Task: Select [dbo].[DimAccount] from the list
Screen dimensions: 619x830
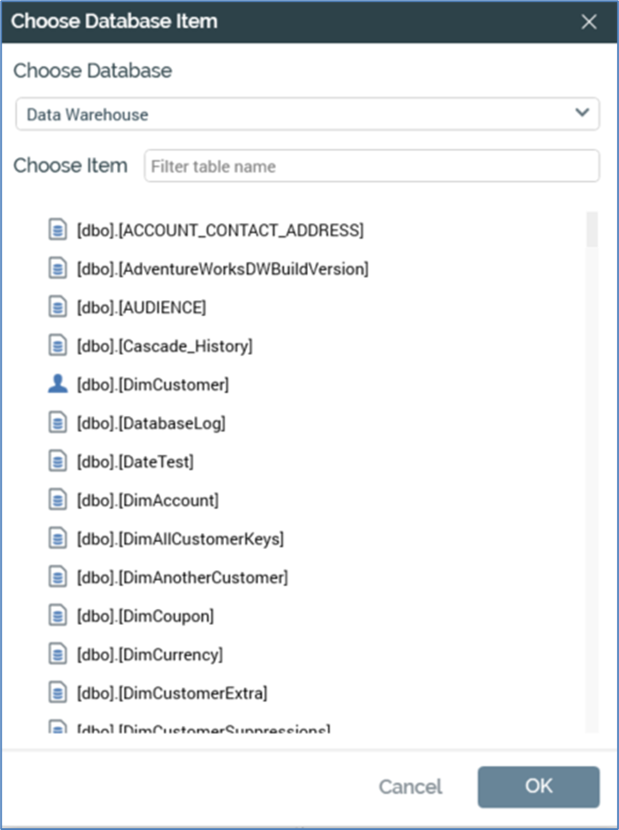Action: (x=147, y=500)
